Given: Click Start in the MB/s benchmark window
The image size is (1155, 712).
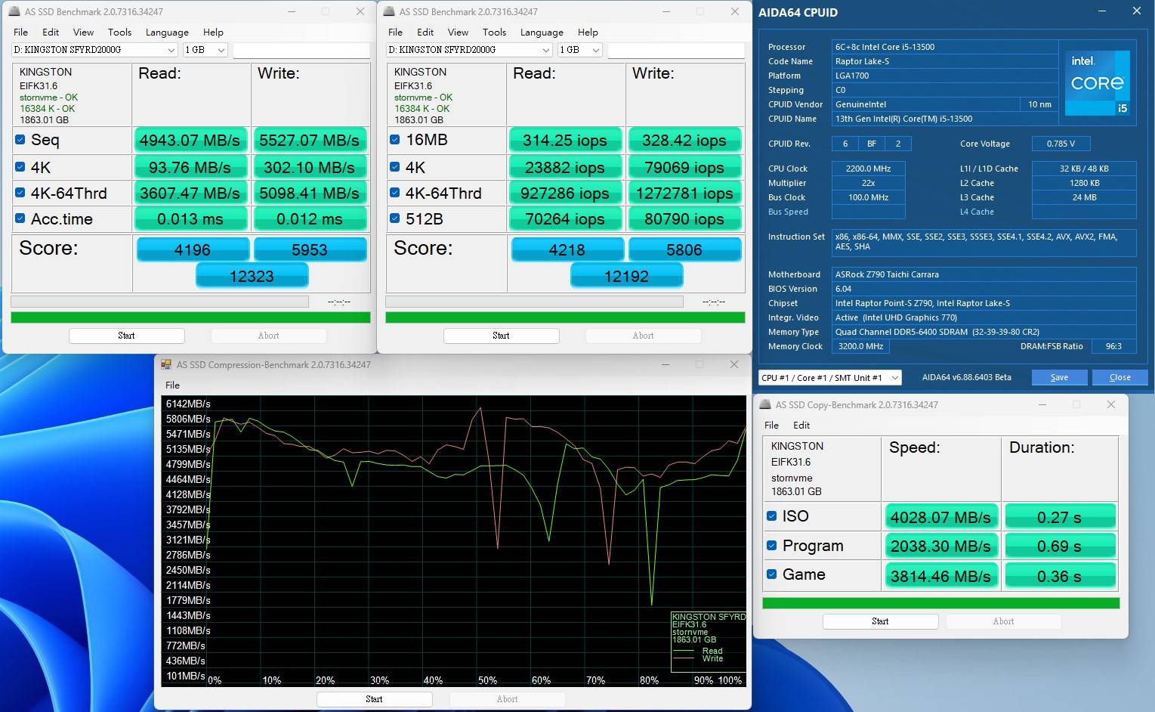Looking at the screenshot, I should 127,336.
